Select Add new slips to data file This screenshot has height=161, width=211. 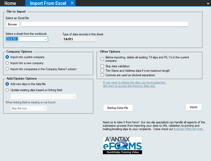7,84
